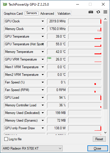Click the GPU Load value 94 %
This screenshot has width=110, height=153.
coord(57,98)
